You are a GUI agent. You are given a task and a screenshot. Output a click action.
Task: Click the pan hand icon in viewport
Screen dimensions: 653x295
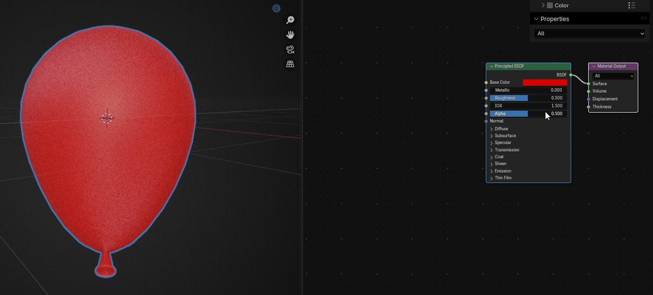tap(290, 35)
